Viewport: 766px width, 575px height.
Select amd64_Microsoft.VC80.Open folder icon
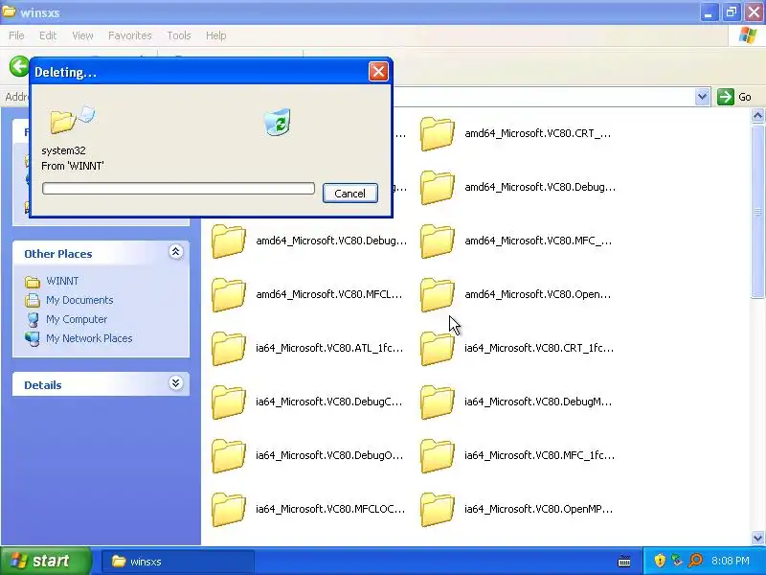tap(438, 295)
